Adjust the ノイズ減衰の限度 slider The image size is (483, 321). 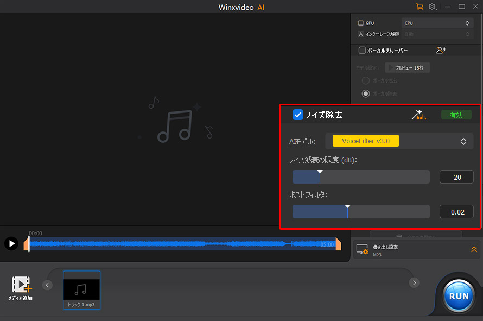click(361, 177)
